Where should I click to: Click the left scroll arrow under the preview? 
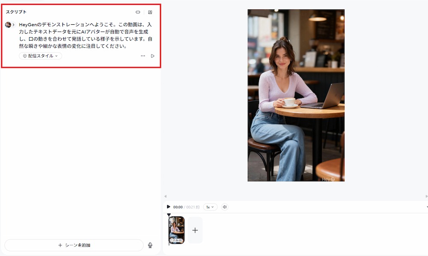pos(165,196)
